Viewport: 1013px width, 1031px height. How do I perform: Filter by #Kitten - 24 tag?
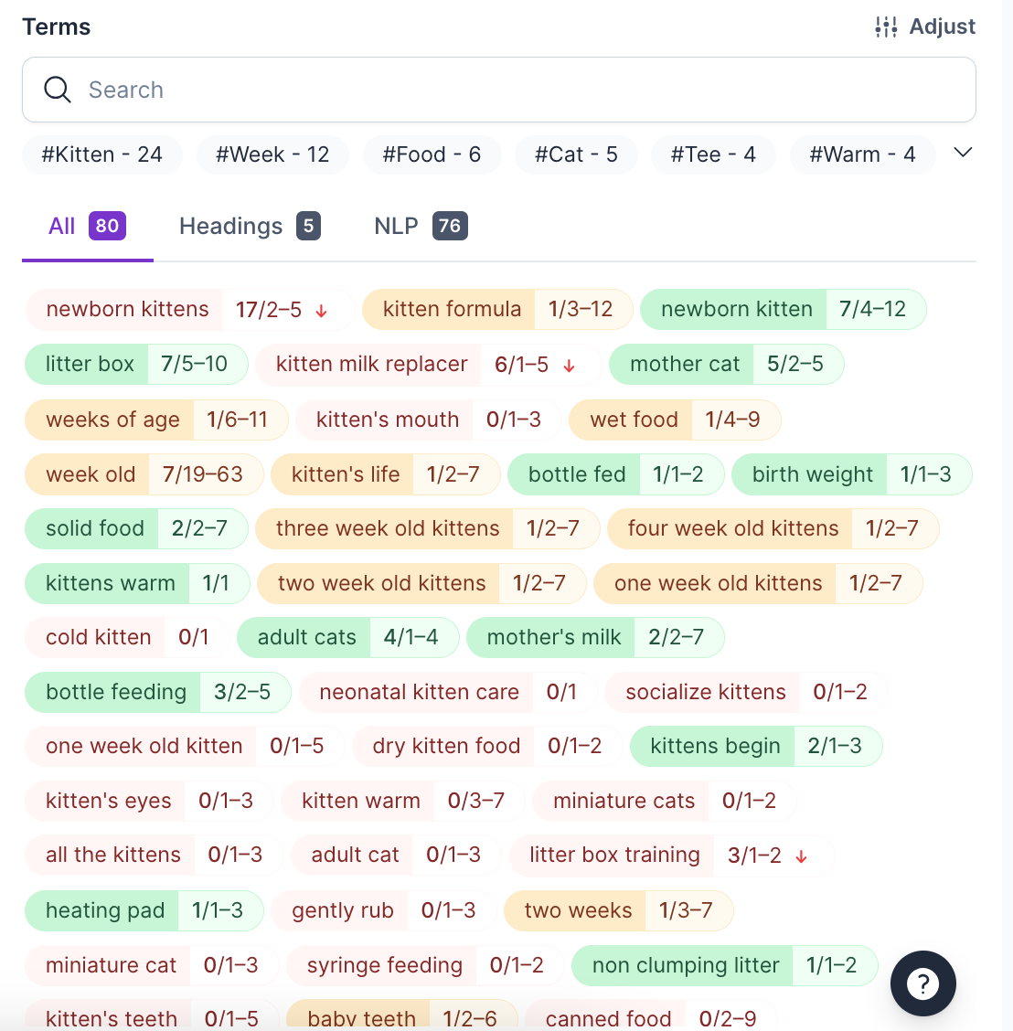click(102, 154)
